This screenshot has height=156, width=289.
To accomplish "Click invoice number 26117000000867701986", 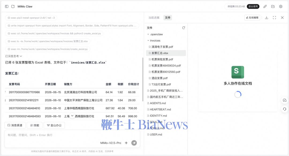I will click(x=24, y=92).
